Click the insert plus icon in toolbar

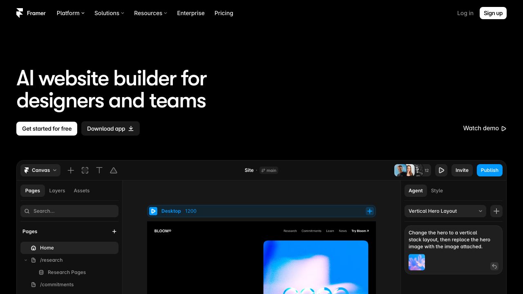(71, 170)
